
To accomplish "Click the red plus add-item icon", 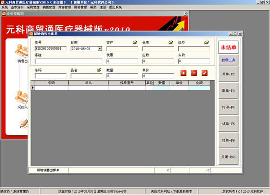I will [x=184, y=73].
